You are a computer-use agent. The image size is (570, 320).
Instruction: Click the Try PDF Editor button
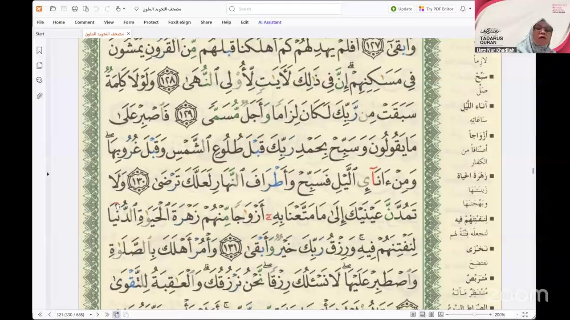[x=436, y=8]
